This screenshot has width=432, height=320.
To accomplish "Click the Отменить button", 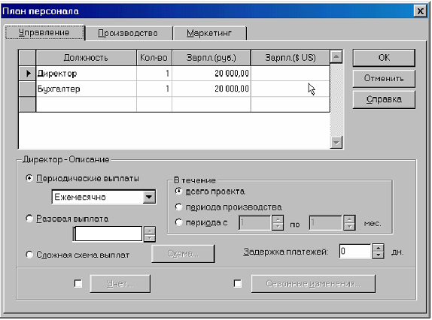I will pyautogui.click(x=384, y=79).
